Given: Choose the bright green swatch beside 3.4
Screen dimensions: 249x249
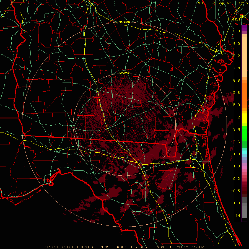Looking at the screenshot, I should [244, 129].
